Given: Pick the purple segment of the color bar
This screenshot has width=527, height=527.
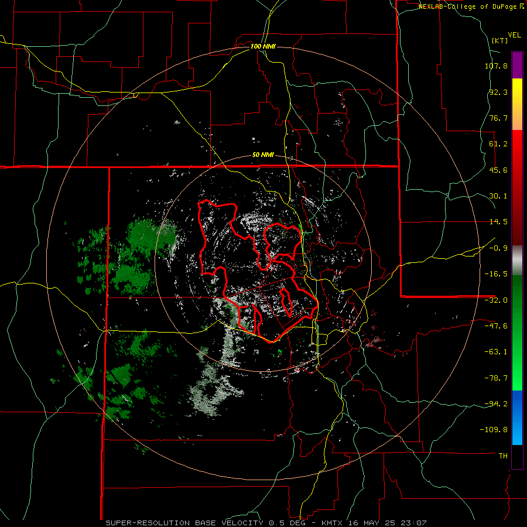Looking at the screenshot, I should [517, 65].
